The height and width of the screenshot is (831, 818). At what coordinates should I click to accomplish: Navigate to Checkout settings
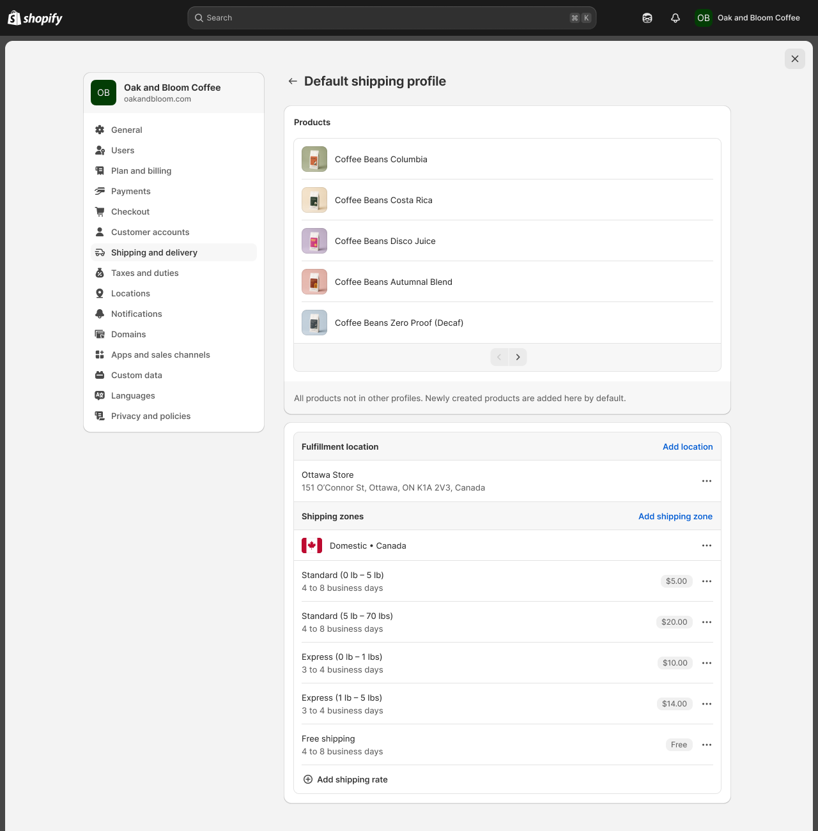pyautogui.click(x=174, y=211)
